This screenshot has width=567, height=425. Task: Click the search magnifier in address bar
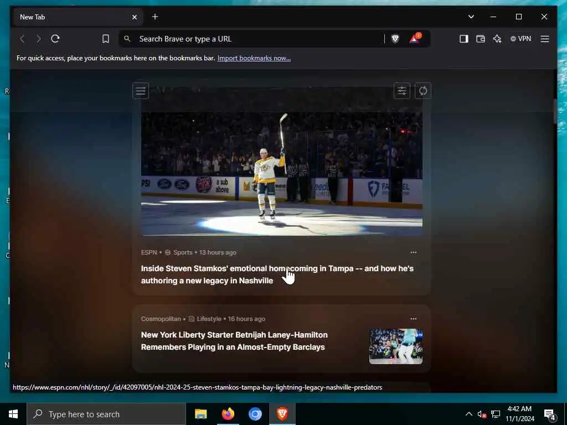[127, 39]
